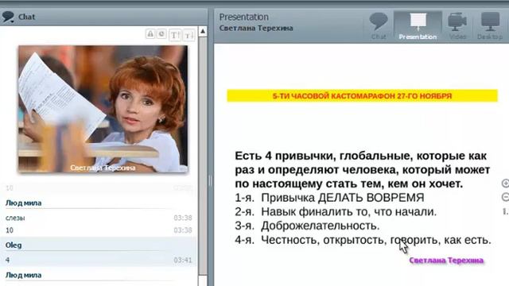
Task: Switch to the Chat view tab
Action: click(379, 26)
